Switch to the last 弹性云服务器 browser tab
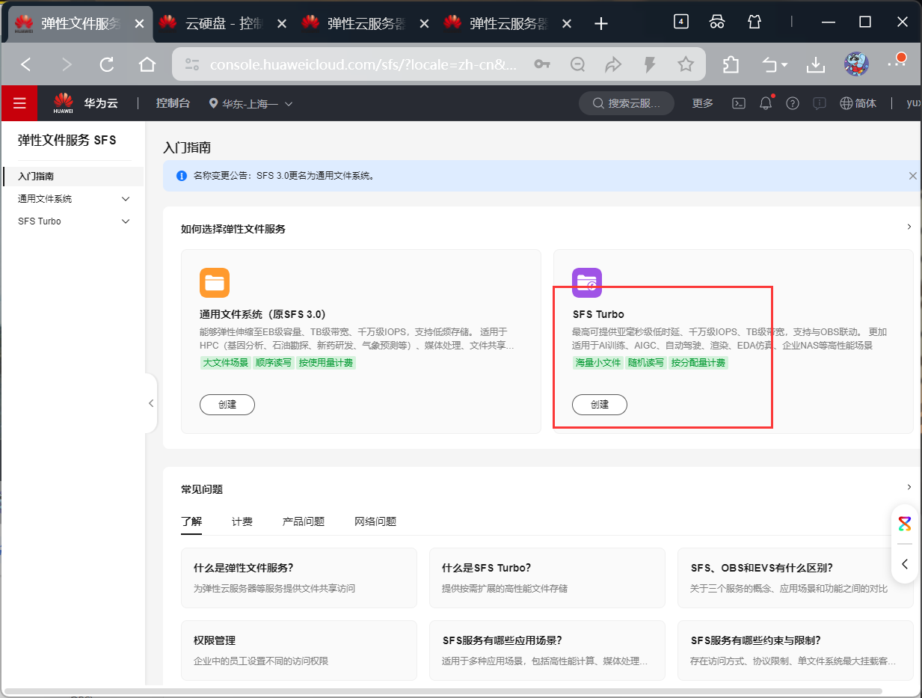Image resolution: width=922 pixels, height=698 pixels. pos(508,24)
